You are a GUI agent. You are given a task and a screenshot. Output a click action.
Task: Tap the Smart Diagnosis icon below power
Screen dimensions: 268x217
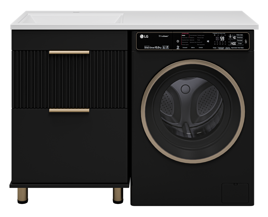point(177,47)
